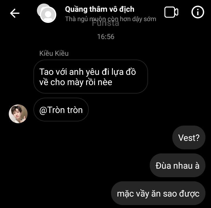
Task: Open group name Quầng thâm vô địch
Action: click(x=100, y=9)
